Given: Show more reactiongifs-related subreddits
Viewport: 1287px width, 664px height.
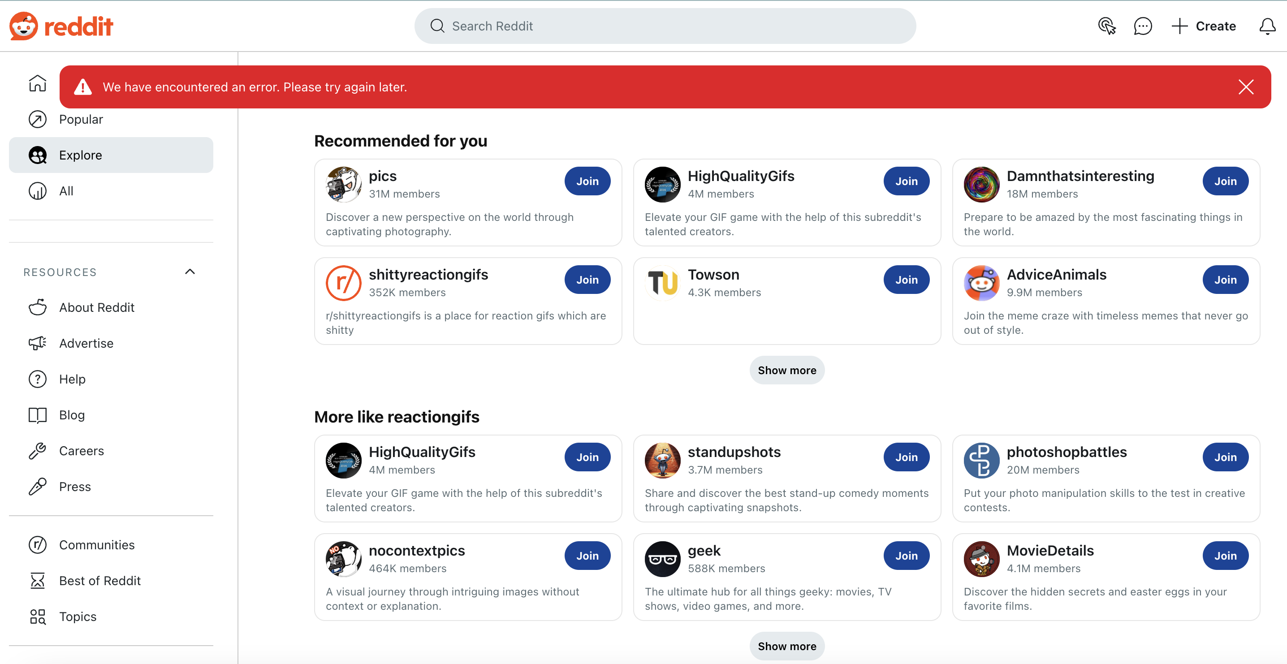Looking at the screenshot, I should pos(786,645).
